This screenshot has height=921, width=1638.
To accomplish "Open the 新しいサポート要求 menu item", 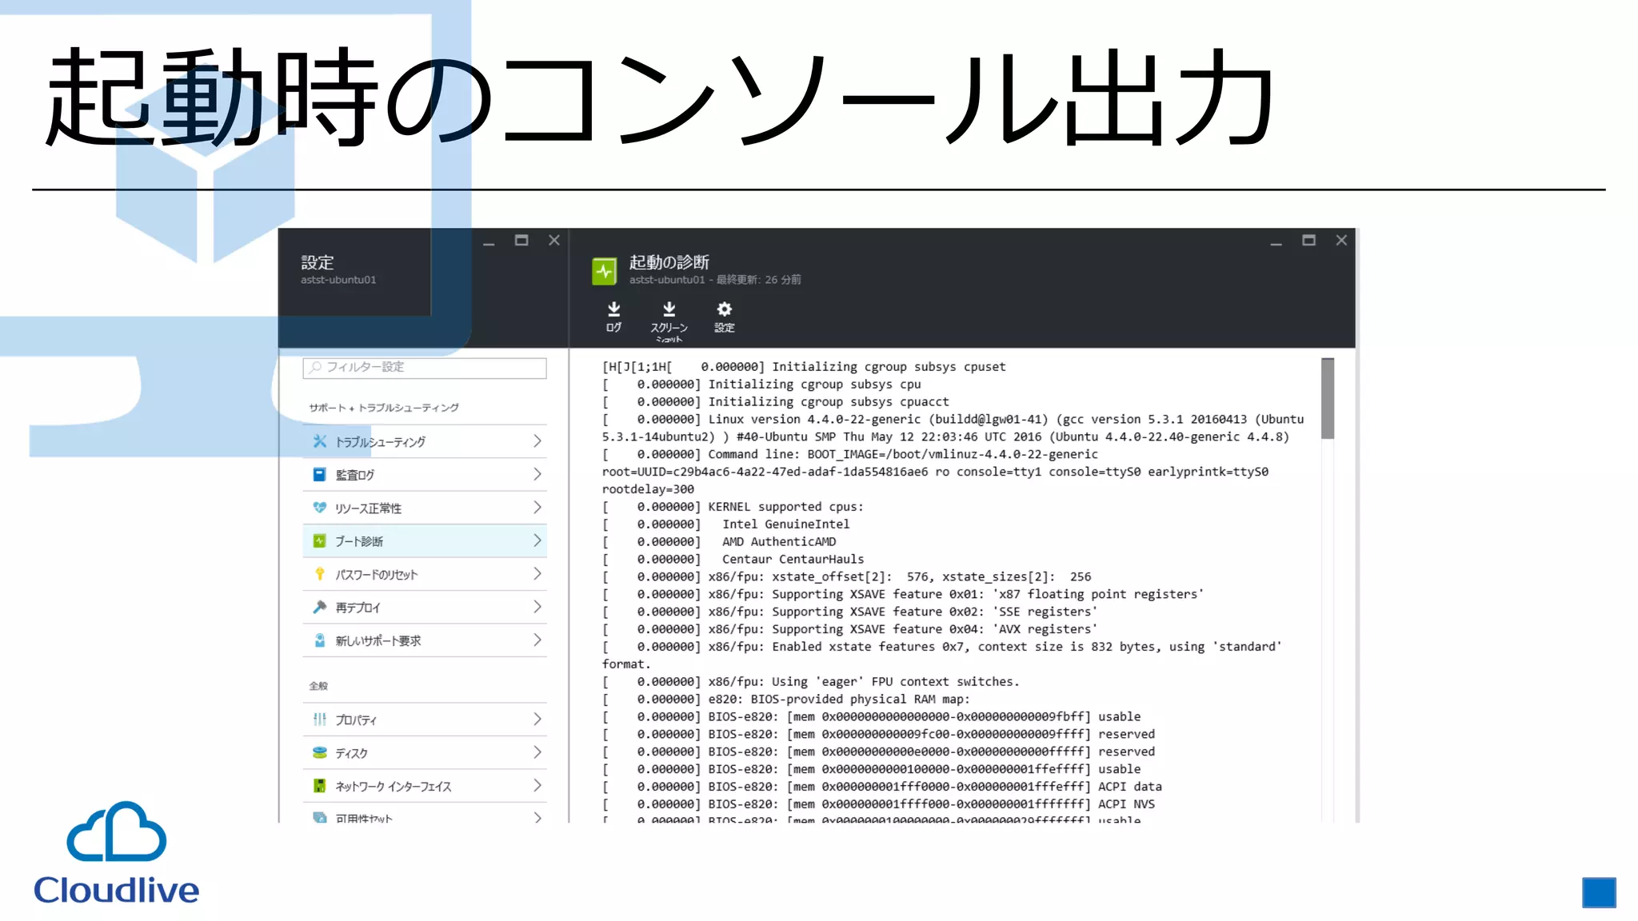I will pyautogui.click(x=378, y=641).
